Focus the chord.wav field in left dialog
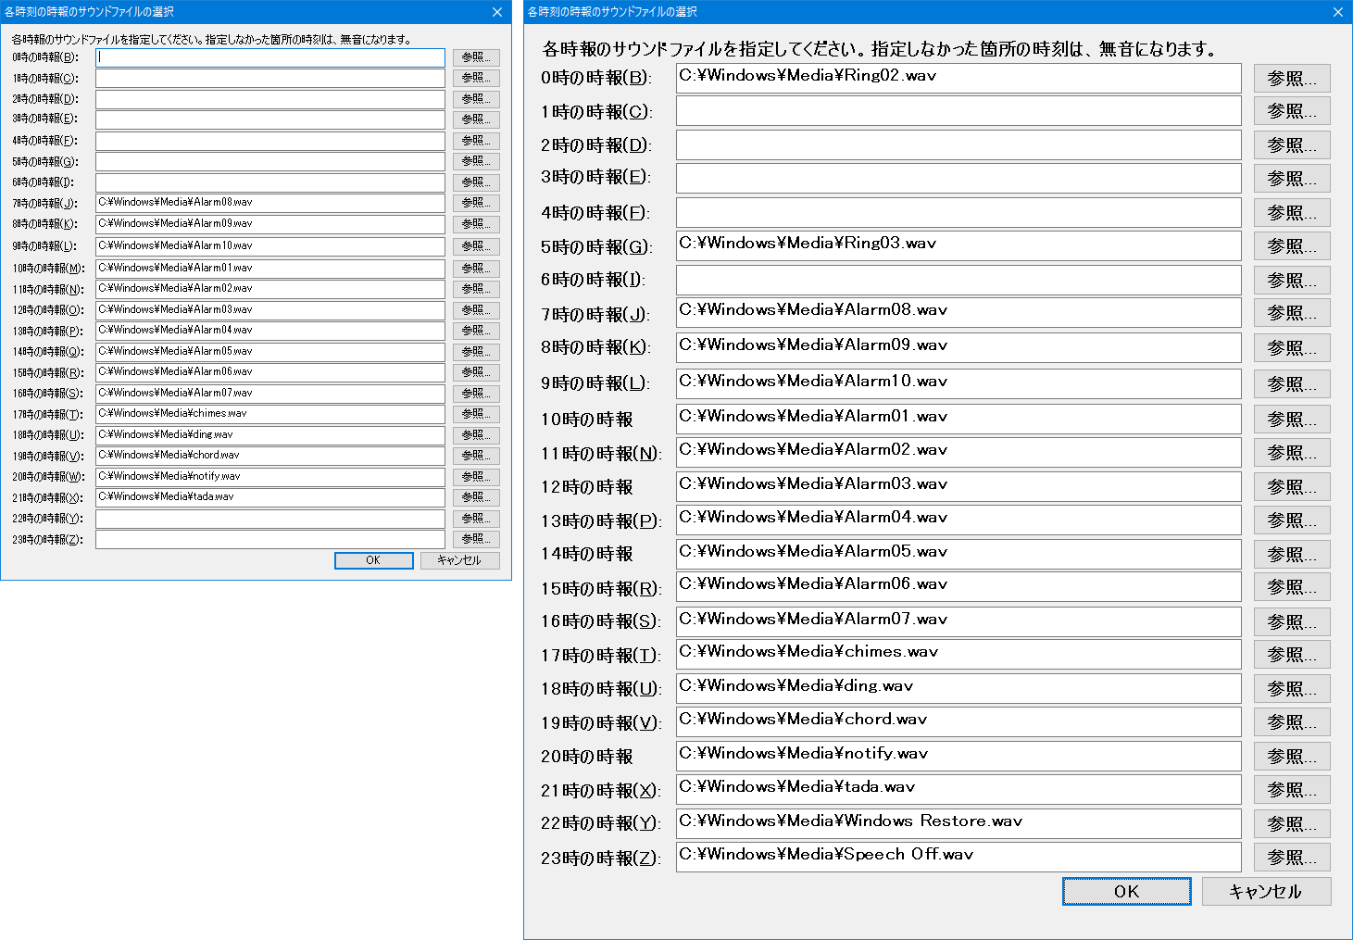The image size is (1353, 940). tap(270, 456)
